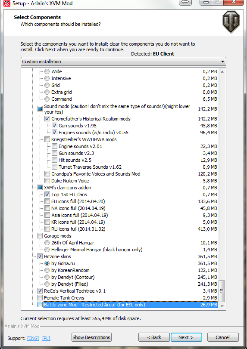The width and height of the screenshot is (247, 349).
Task: Select Hellinger Minimal Hangar radio
Action: pyautogui.click(x=47, y=250)
